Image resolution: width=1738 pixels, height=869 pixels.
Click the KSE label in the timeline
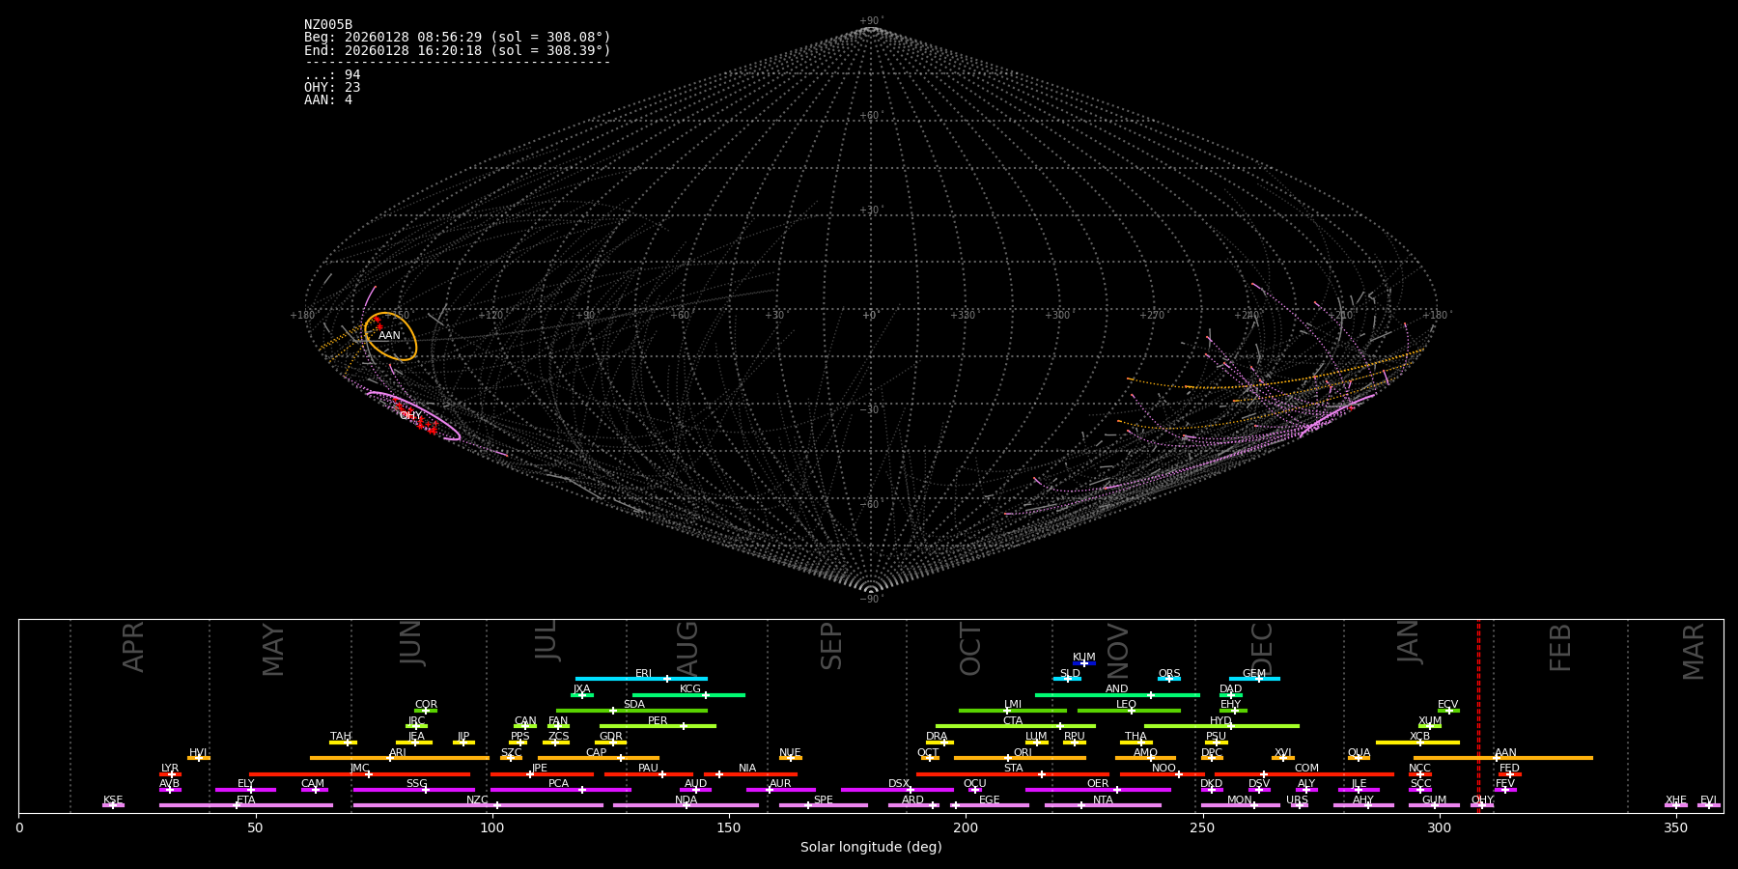tap(113, 800)
